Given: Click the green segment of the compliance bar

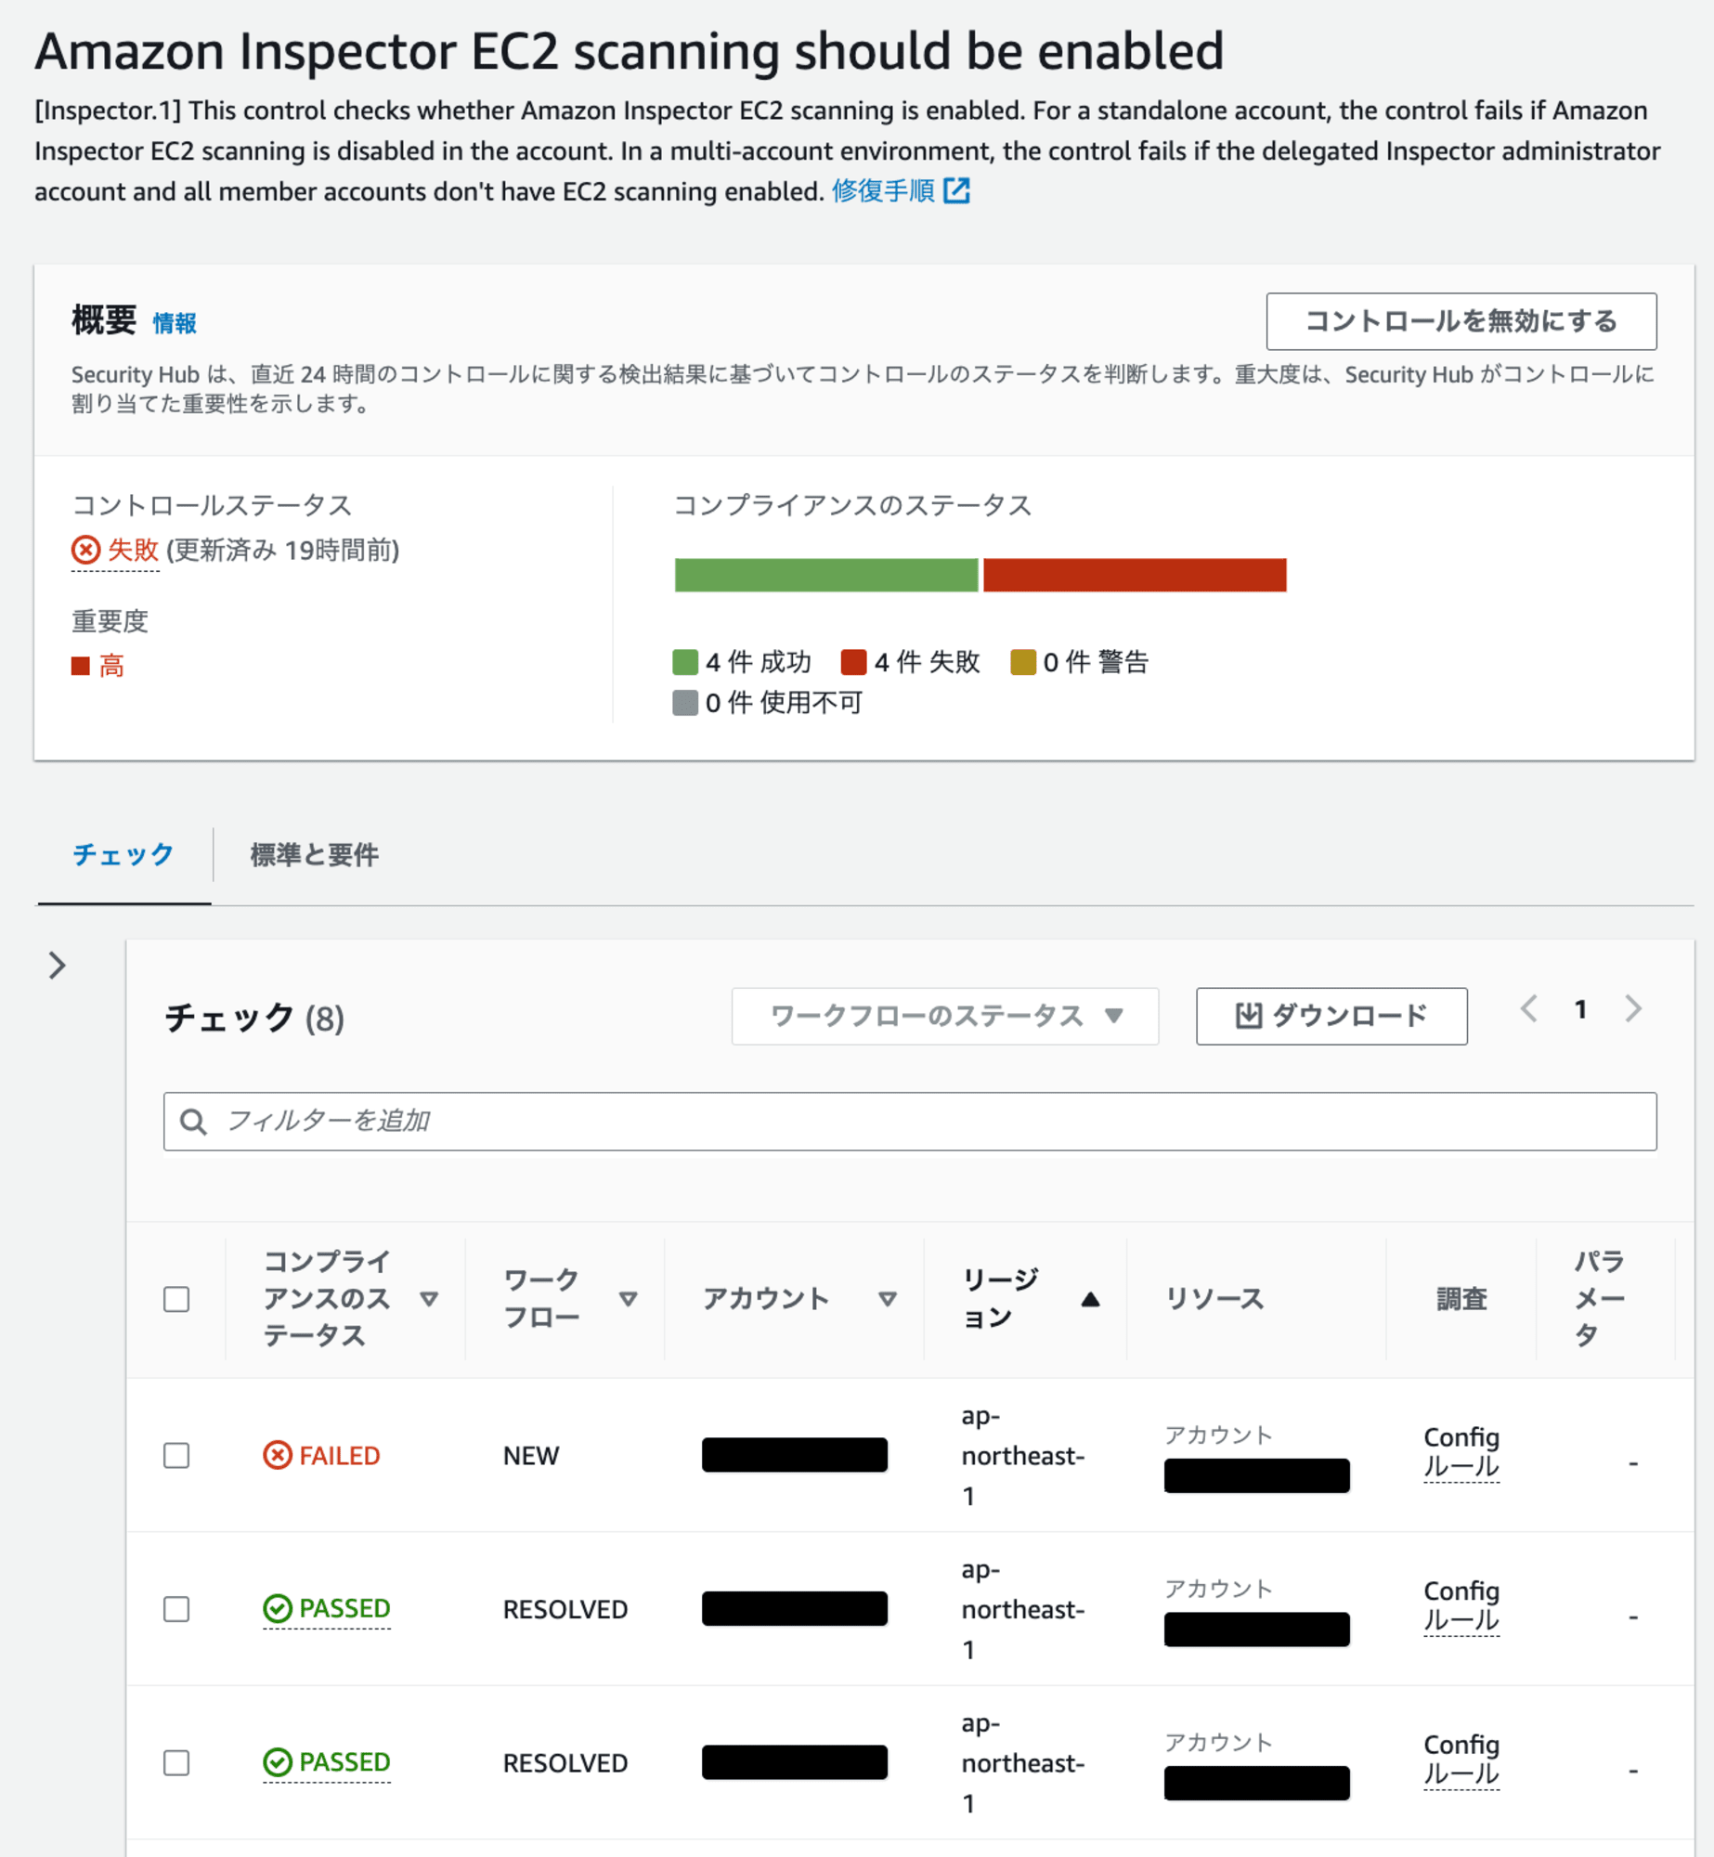Looking at the screenshot, I should point(826,575).
